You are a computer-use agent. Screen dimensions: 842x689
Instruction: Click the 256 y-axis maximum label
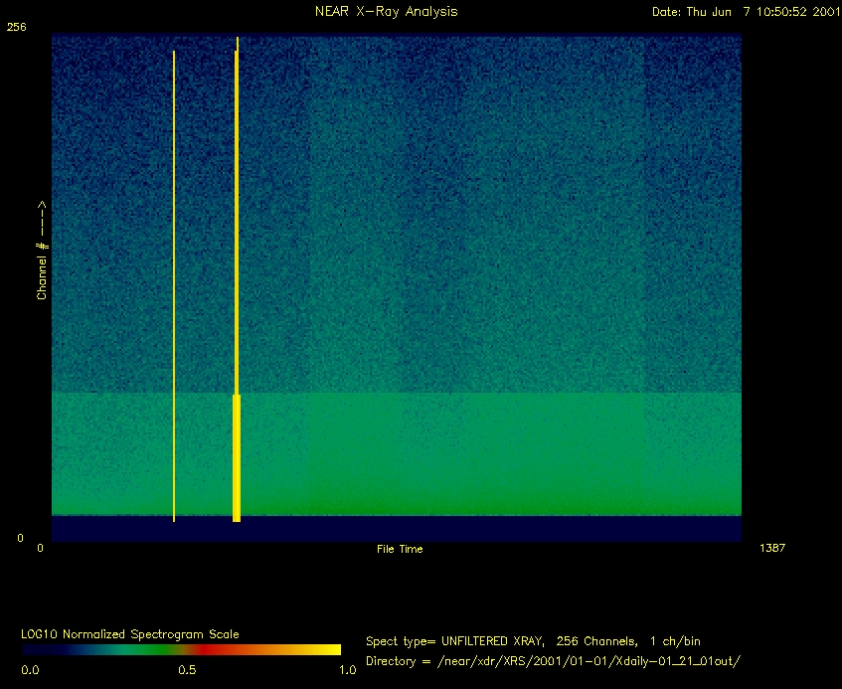(16, 28)
